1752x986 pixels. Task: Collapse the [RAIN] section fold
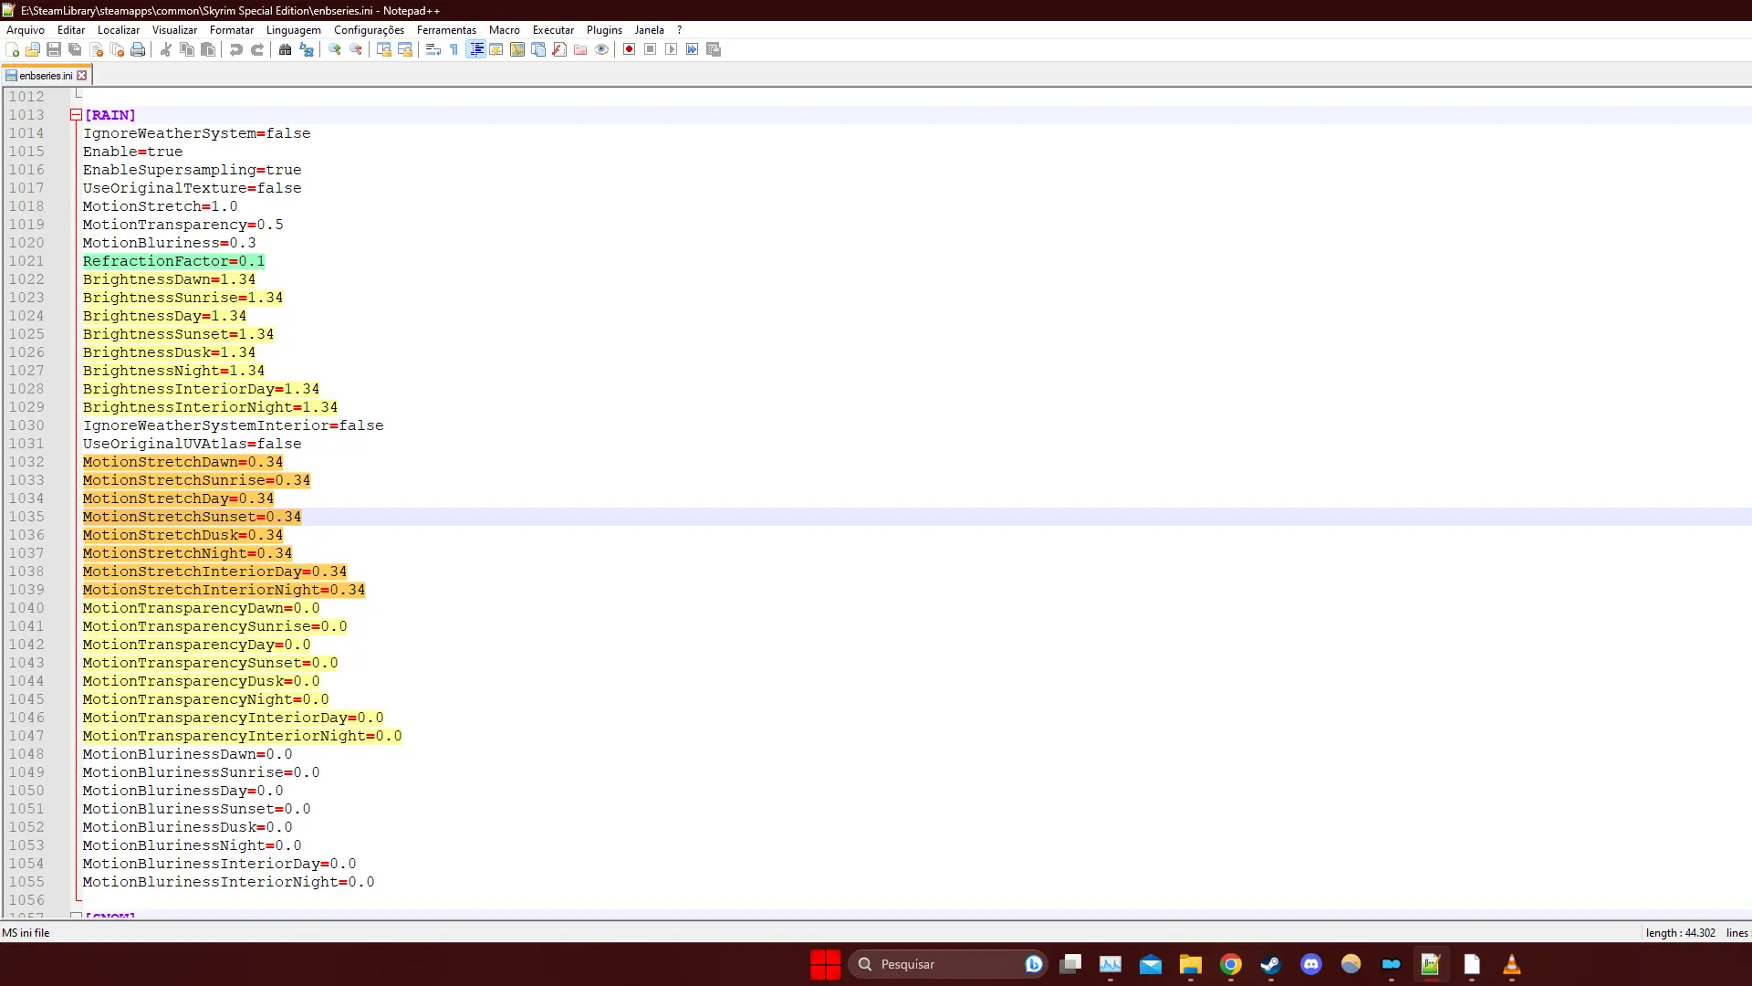click(76, 115)
